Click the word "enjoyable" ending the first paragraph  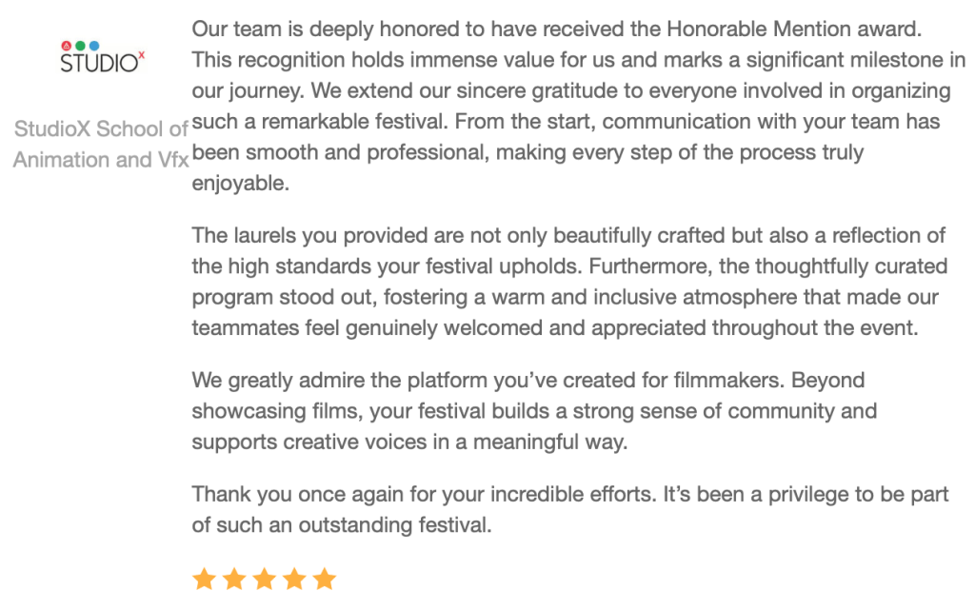[x=240, y=184]
